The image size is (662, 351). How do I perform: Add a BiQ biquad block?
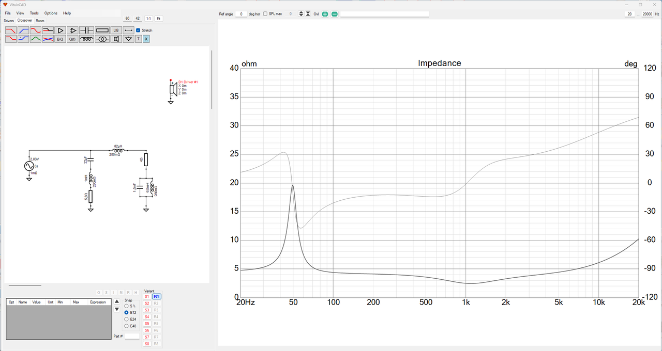pyautogui.click(x=61, y=39)
